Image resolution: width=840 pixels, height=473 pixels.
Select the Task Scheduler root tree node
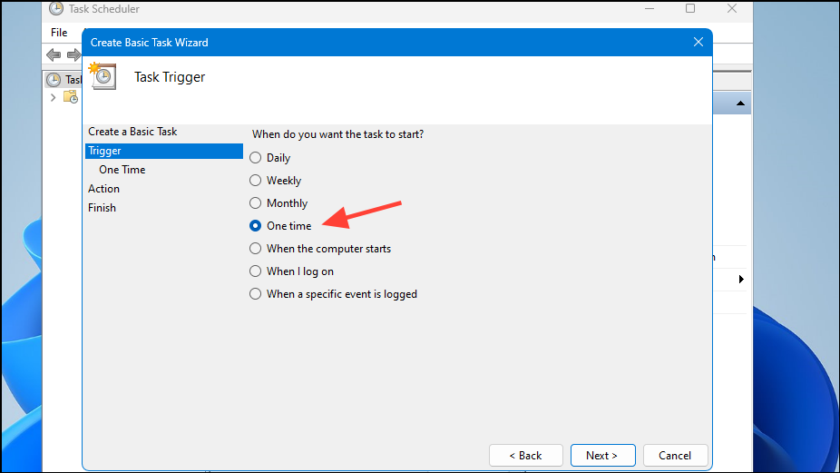click(63, 80)
